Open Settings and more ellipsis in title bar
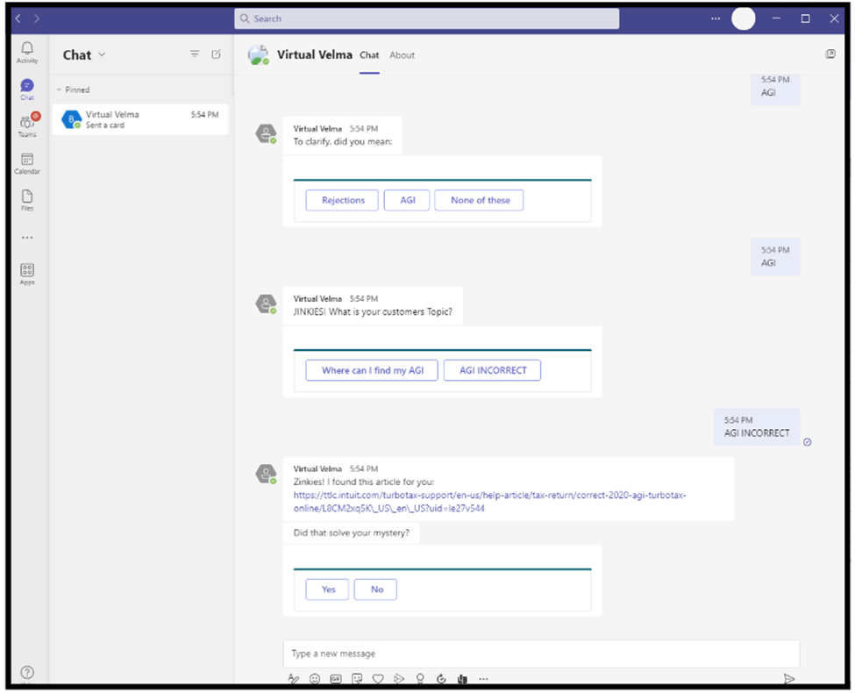The height and width of the screenshot is (693, 855). tap(716, 18)
